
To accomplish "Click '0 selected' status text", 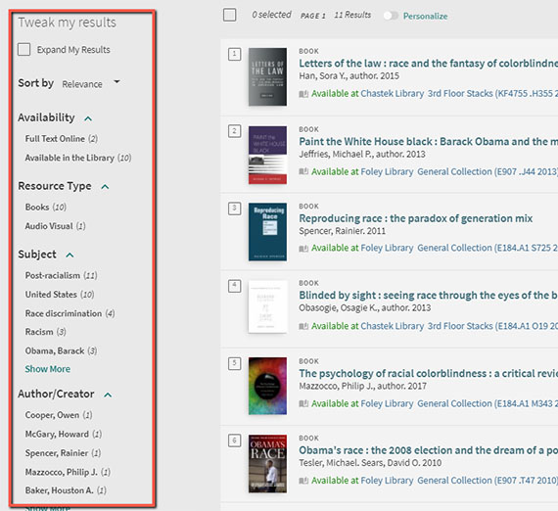I will 271,15.
